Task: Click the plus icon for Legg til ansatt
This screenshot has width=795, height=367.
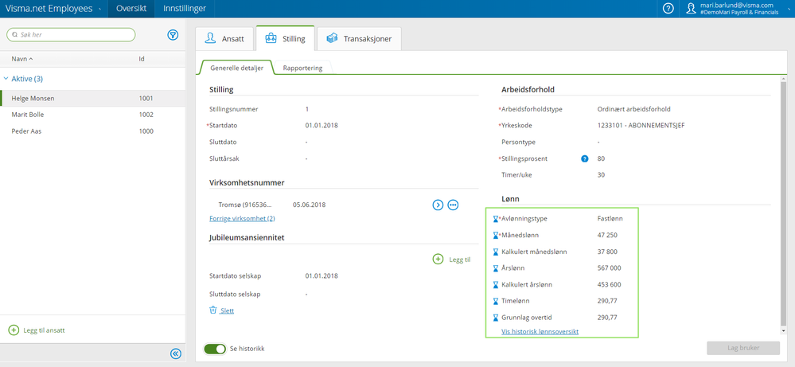Action: 14,330
